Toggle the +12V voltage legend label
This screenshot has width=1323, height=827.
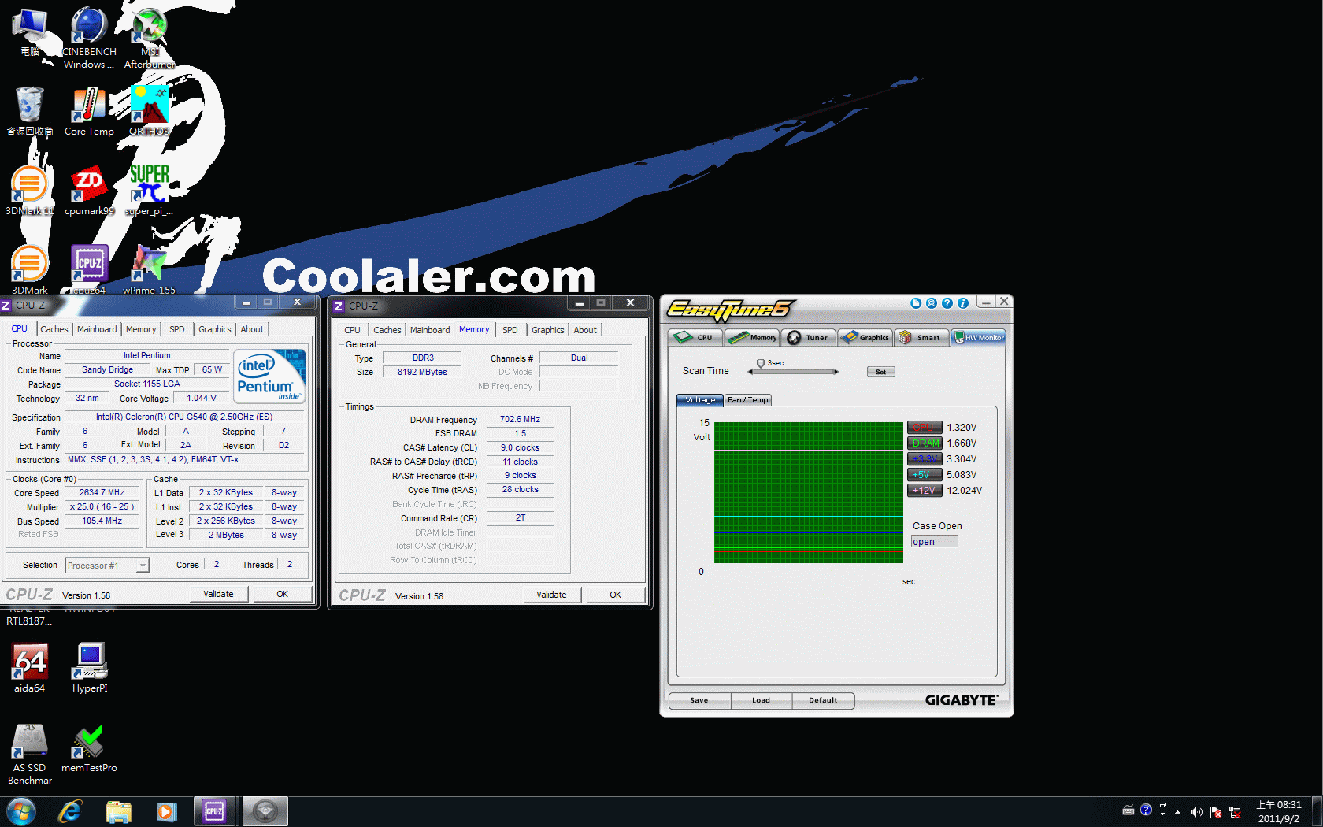pos(925,491)
